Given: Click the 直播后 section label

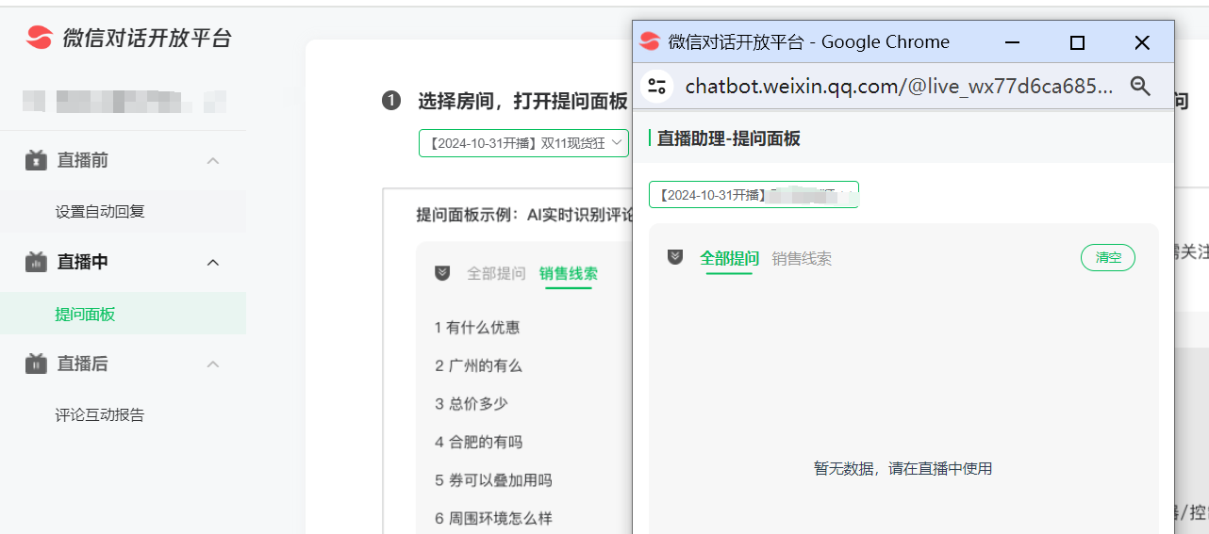Looking at the screenshot, I should (83, 364).
